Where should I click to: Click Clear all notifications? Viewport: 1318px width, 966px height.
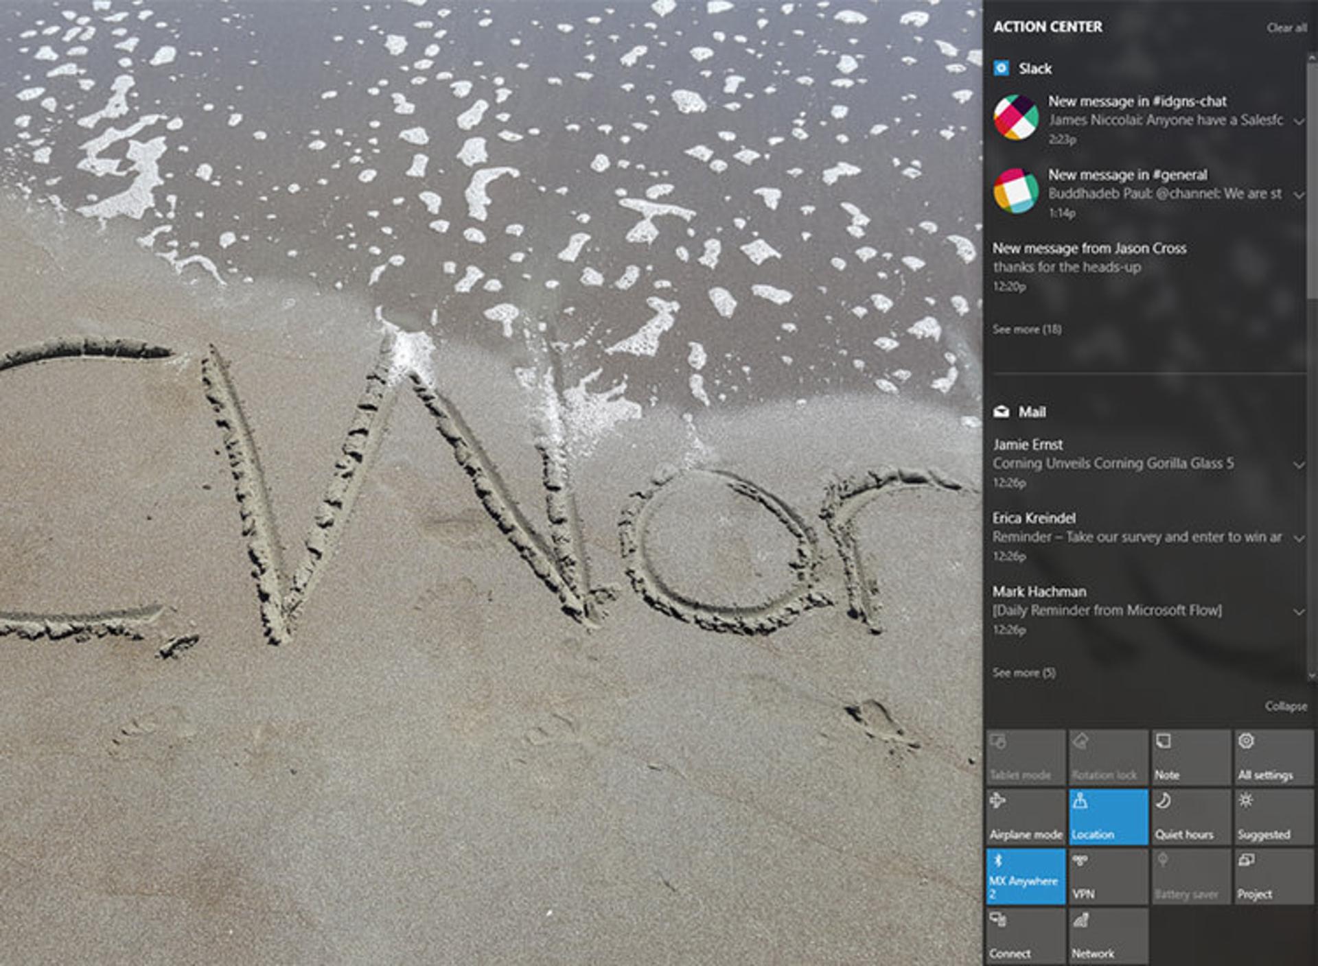point(1286,28)
